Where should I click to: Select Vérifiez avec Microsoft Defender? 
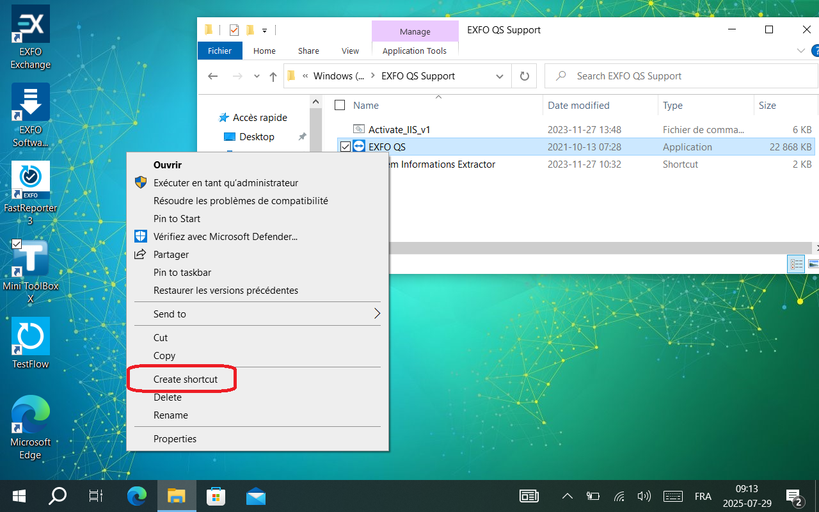click(x=225, y=236)
